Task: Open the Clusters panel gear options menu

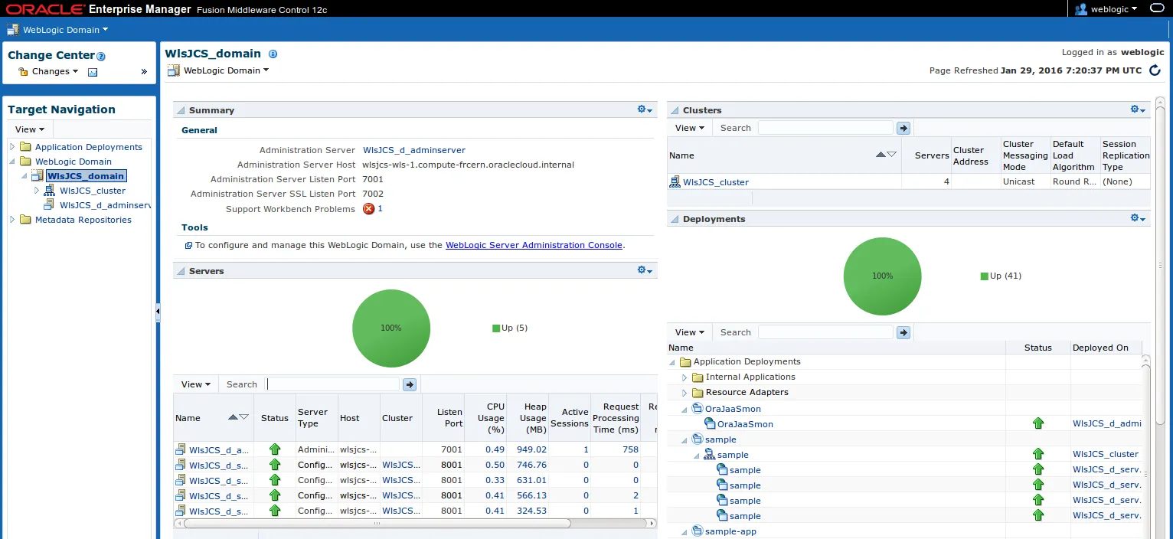Action: [1138, 109]
